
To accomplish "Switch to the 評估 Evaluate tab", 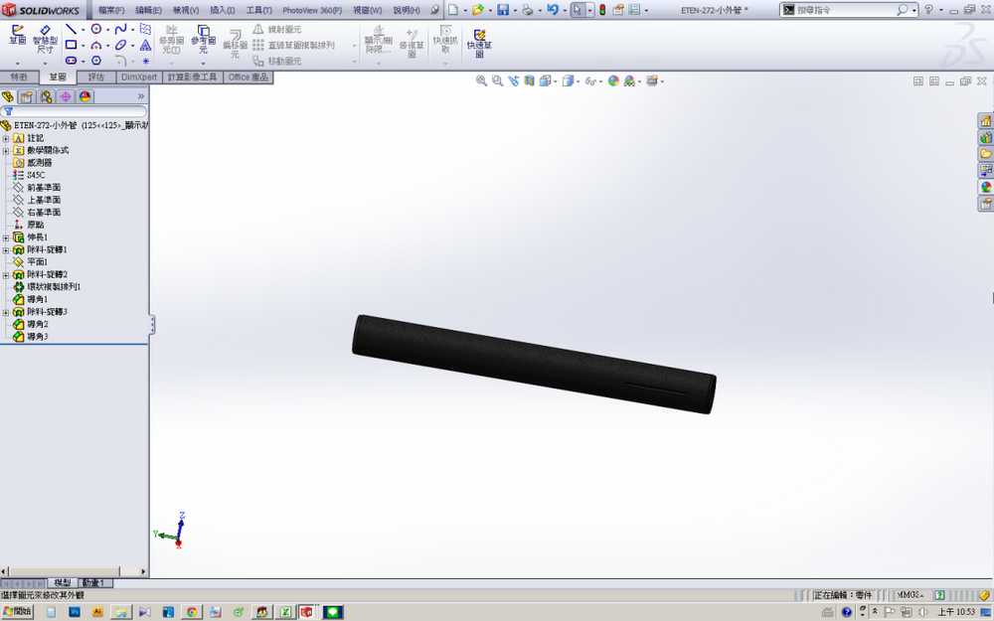I will [x=96, y=77].
